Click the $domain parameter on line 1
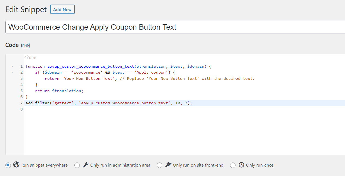Viewport: 345px width, 176px height. (x=196, y=66)
